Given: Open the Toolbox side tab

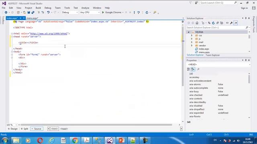Looking at the screenshot, I should (3, 20).
